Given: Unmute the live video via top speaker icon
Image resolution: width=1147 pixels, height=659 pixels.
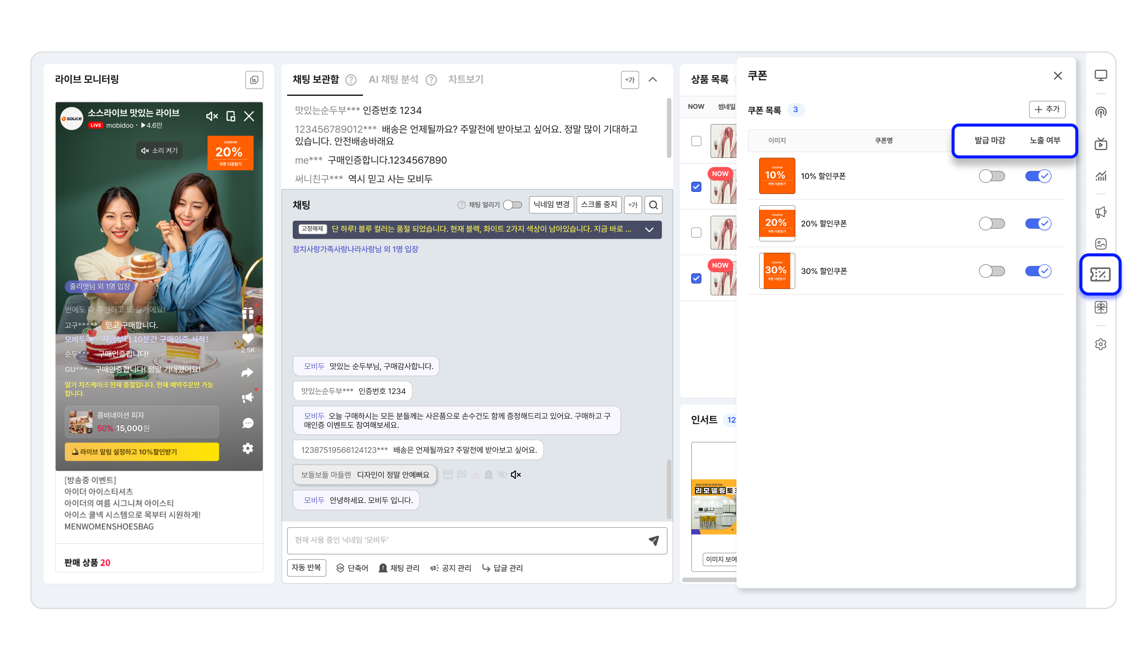Looking at the screenshot, I should pyautogui.click(x=211, y=116).
